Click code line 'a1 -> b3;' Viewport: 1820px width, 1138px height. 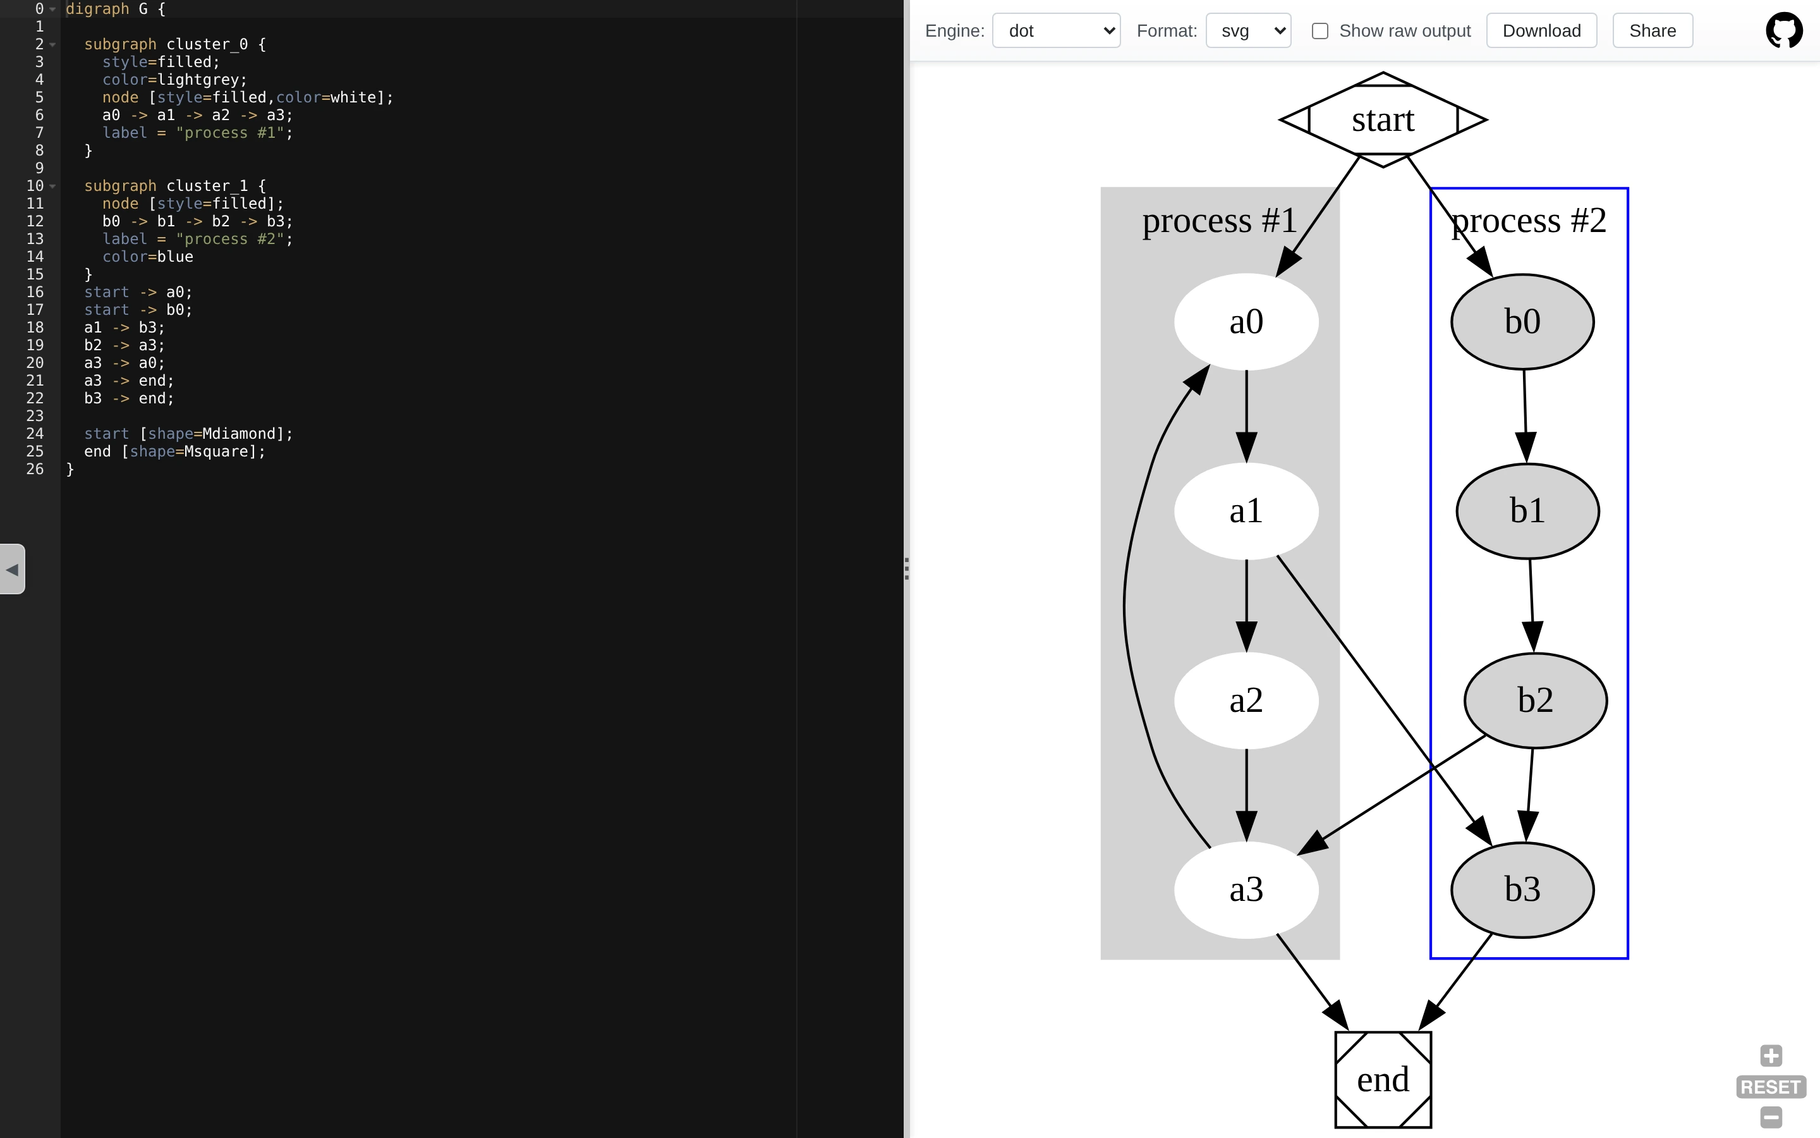124,327
